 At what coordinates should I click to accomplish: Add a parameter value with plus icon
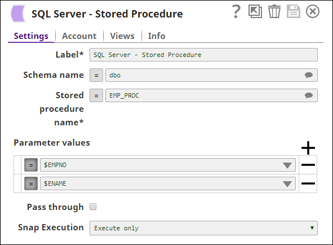[x=308, y=148]
